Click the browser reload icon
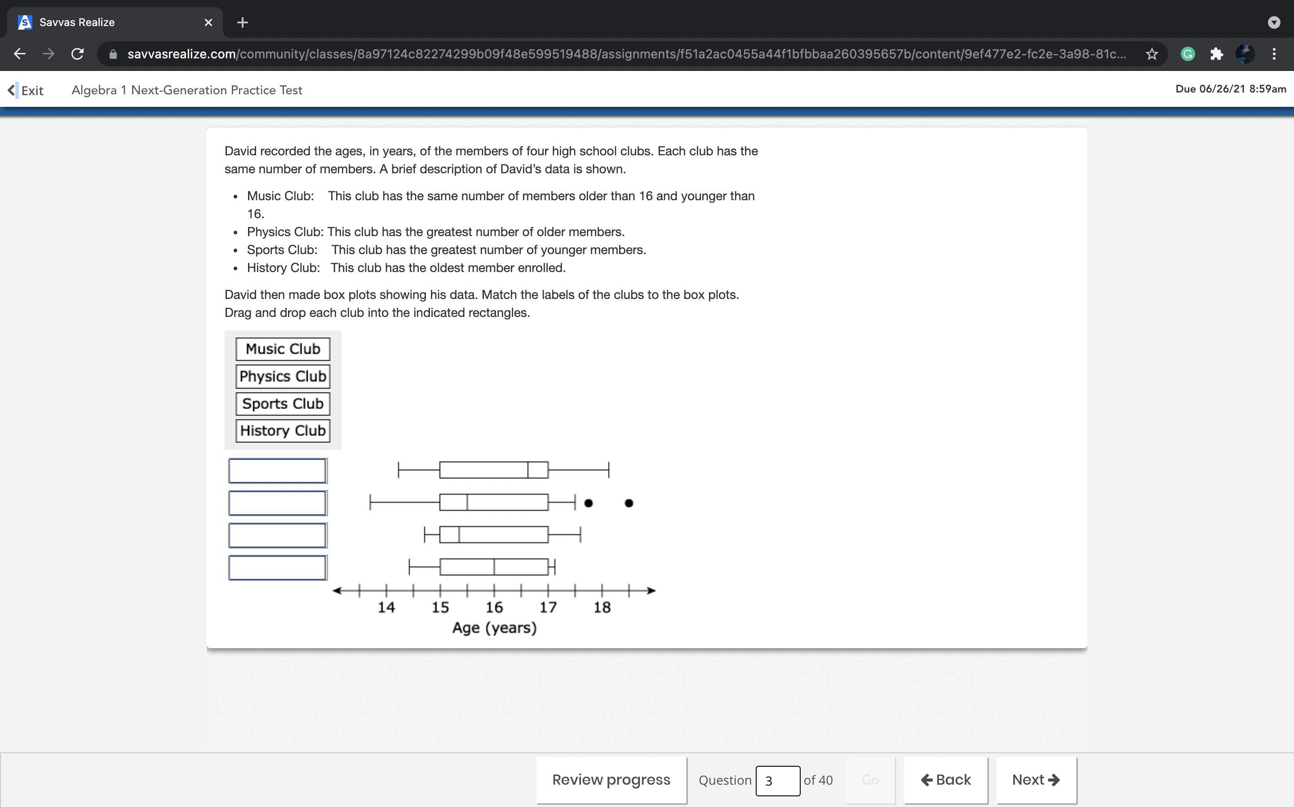The height and width of the screenshot is (808, 1294). 78,54
